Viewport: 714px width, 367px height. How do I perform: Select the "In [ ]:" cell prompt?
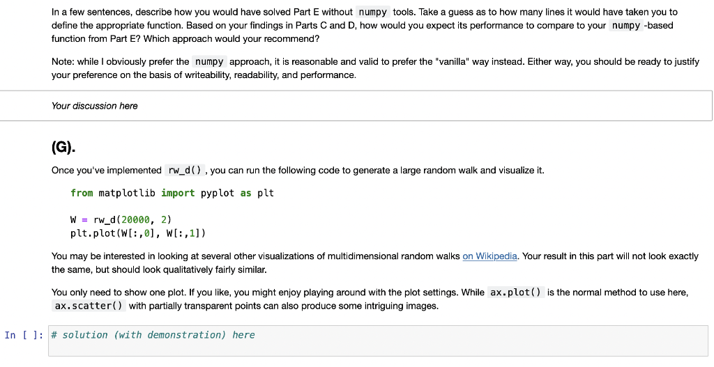pos(24,335)
